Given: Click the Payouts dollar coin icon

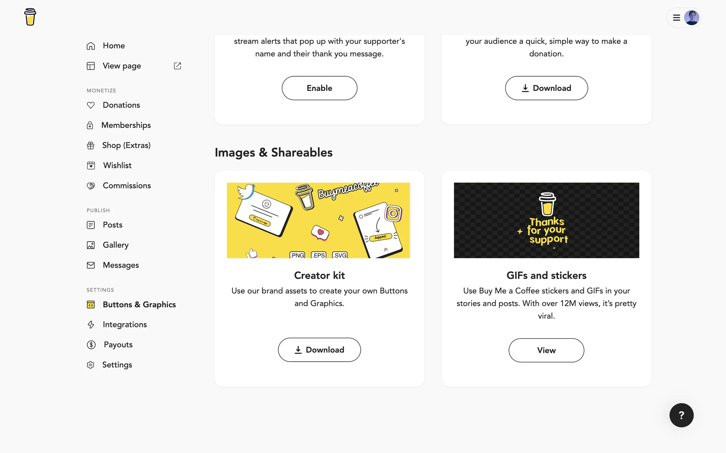Looking at the screenshot, I should click(91, 345).
